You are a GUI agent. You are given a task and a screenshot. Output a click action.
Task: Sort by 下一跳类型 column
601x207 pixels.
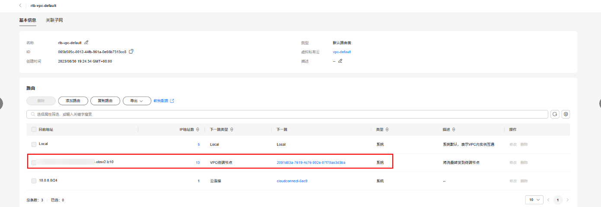[x=232, y=129]
